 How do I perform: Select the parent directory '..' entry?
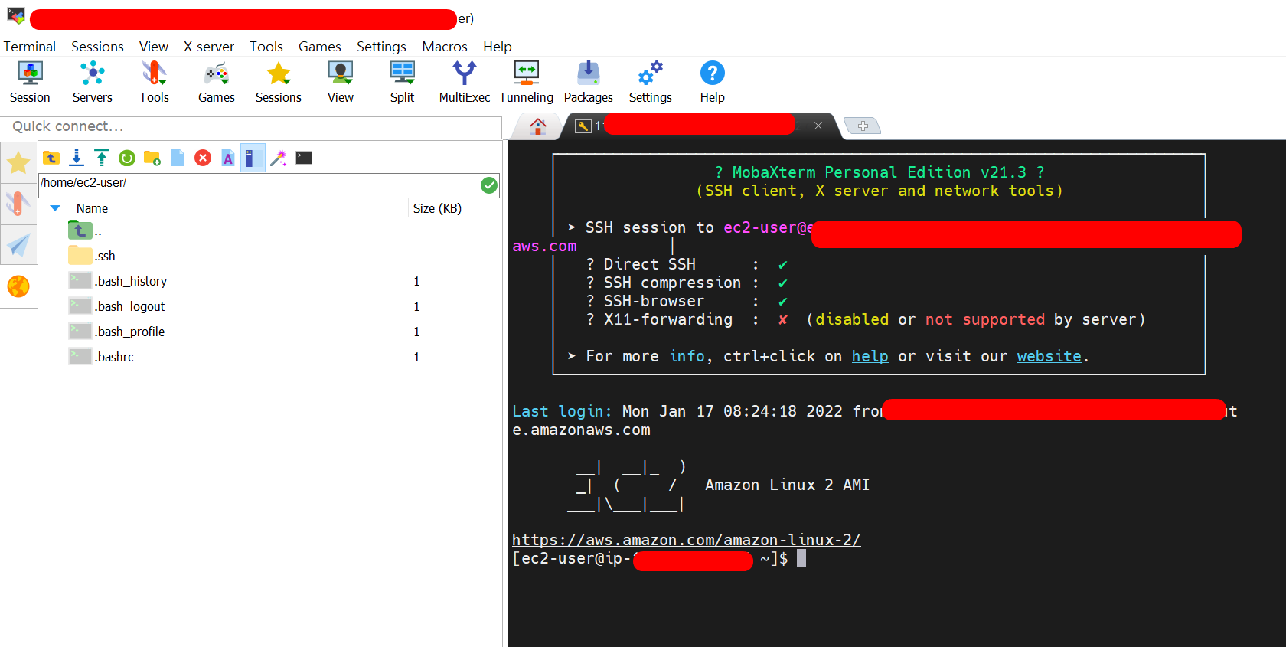pyautogui.click(x=85, y=230)
